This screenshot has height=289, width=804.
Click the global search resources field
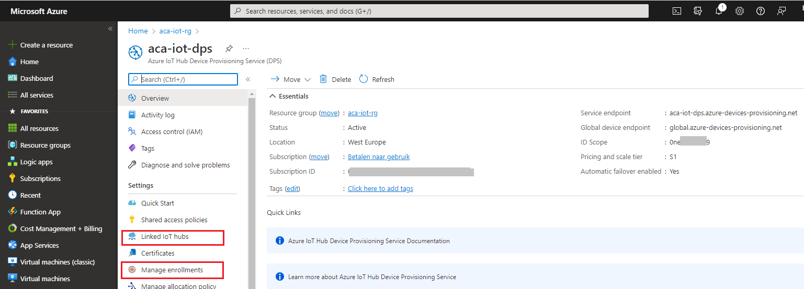pos(439,11)
